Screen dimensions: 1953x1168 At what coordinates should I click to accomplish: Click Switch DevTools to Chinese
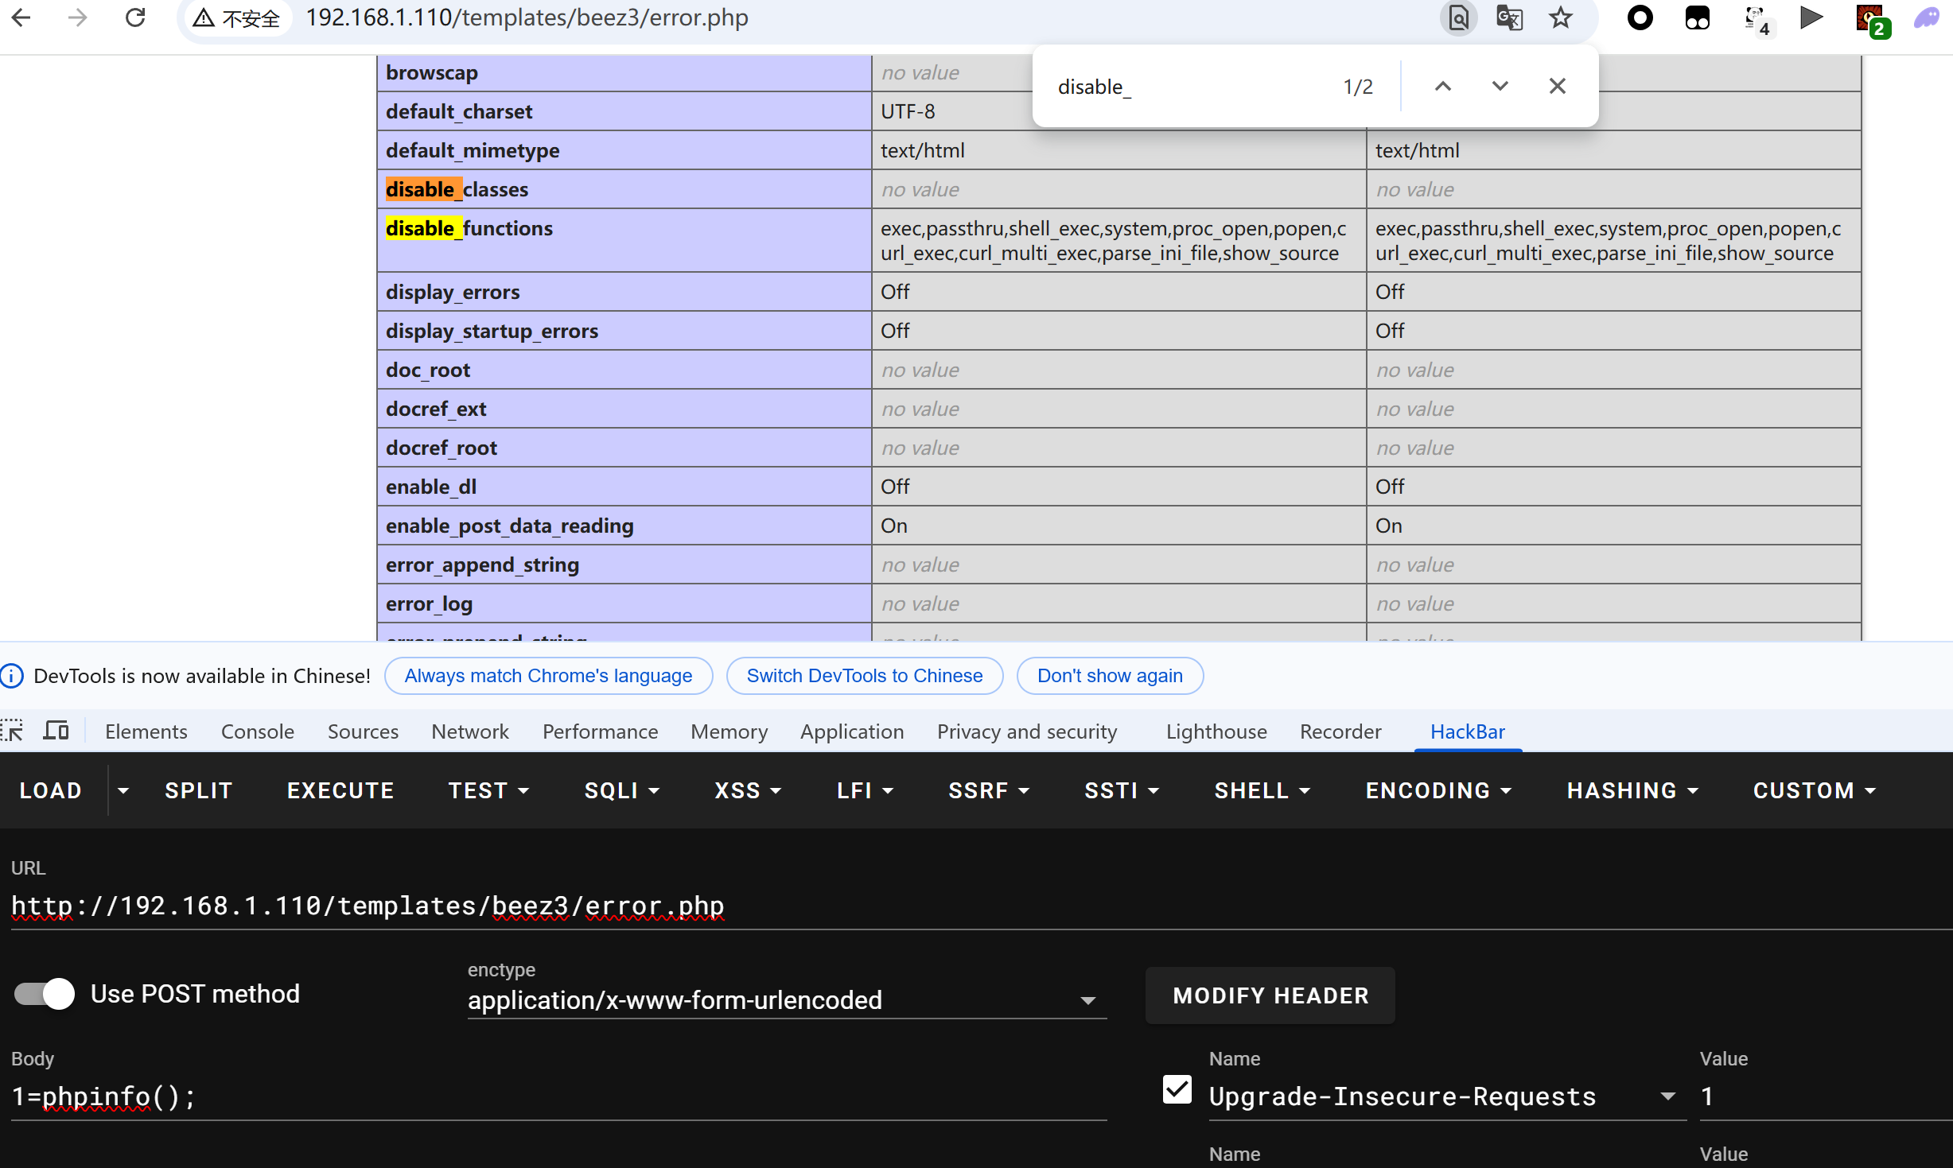tap(864, 676)
